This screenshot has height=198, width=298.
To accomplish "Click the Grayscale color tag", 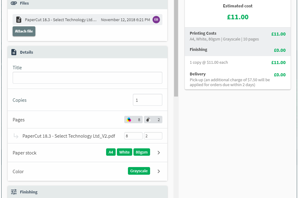I will pos(139,171).
